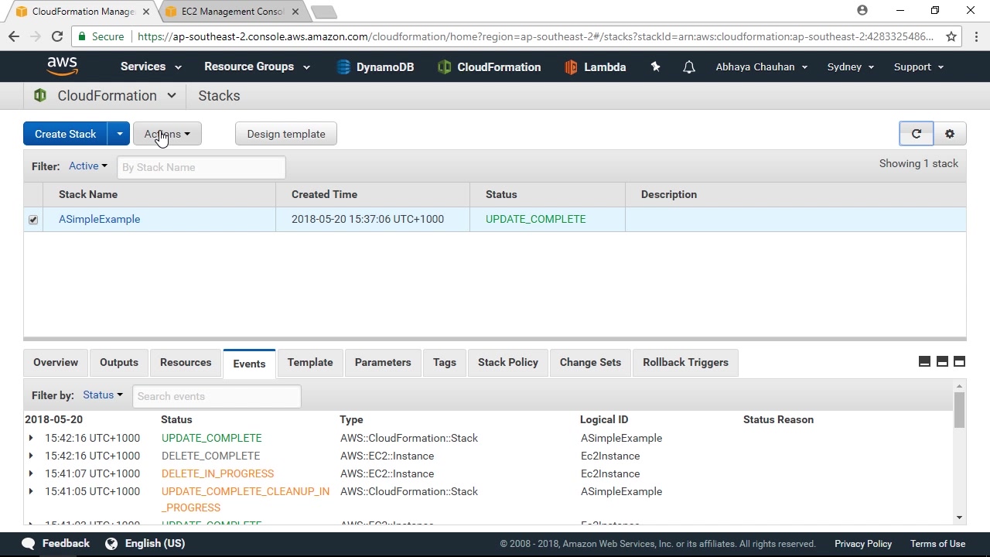Click the Create Stack button
Image resolution: width=990 pixels, height=557 pixels.
(65, 134)
